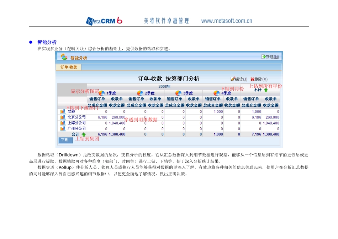Click the bar chart icon for 广州分公司
The width and height of the screenshot is (338, 239).
coord(63,129)
